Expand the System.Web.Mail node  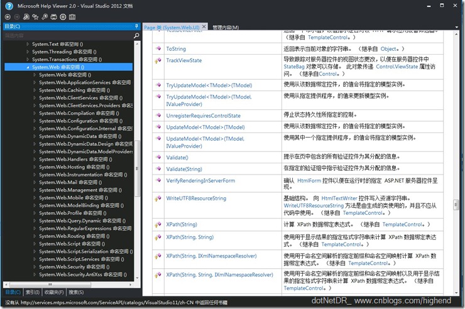click(x=35, y=183)
